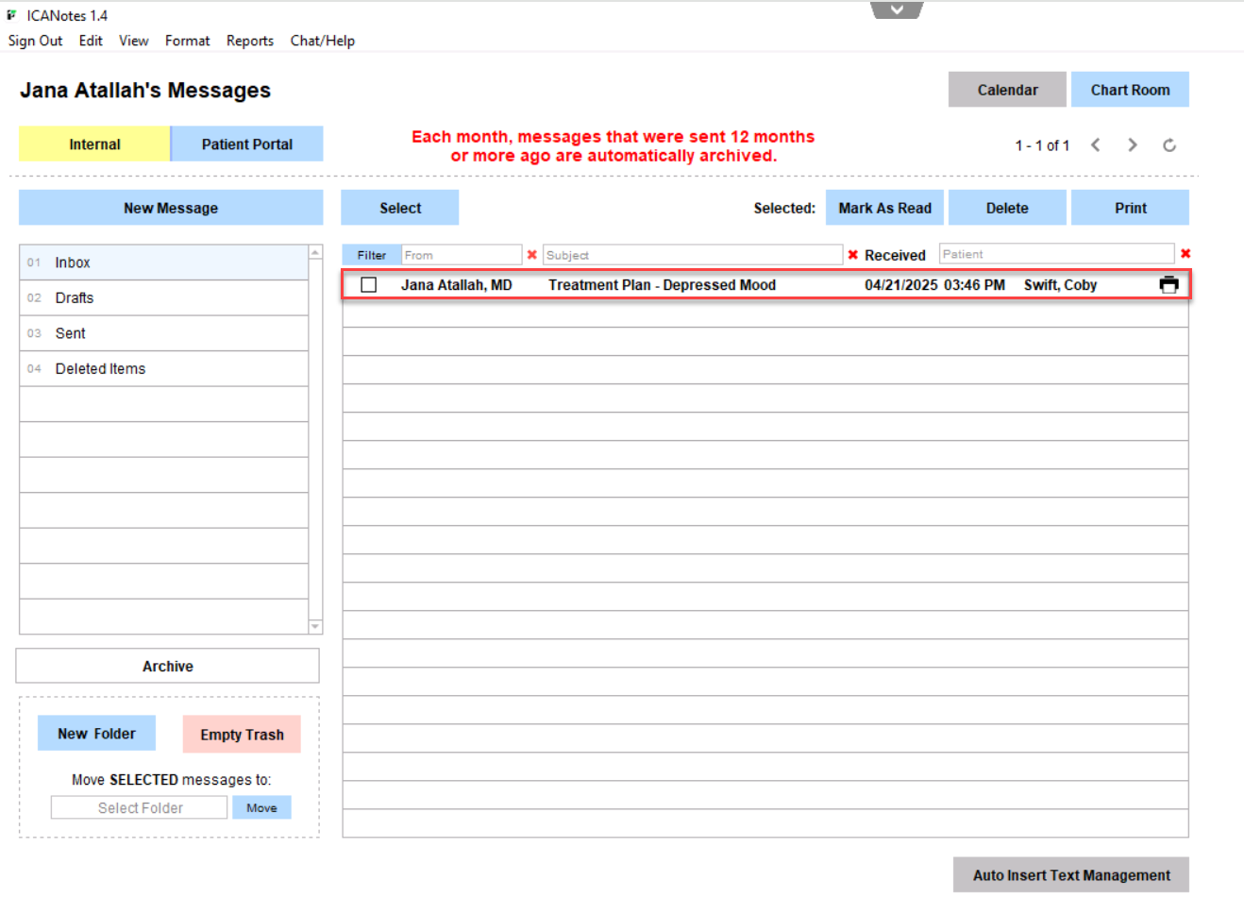Clear the Patient filter with red X
The width and height of the screenshot is (1244, 915).
(1185, 254)
